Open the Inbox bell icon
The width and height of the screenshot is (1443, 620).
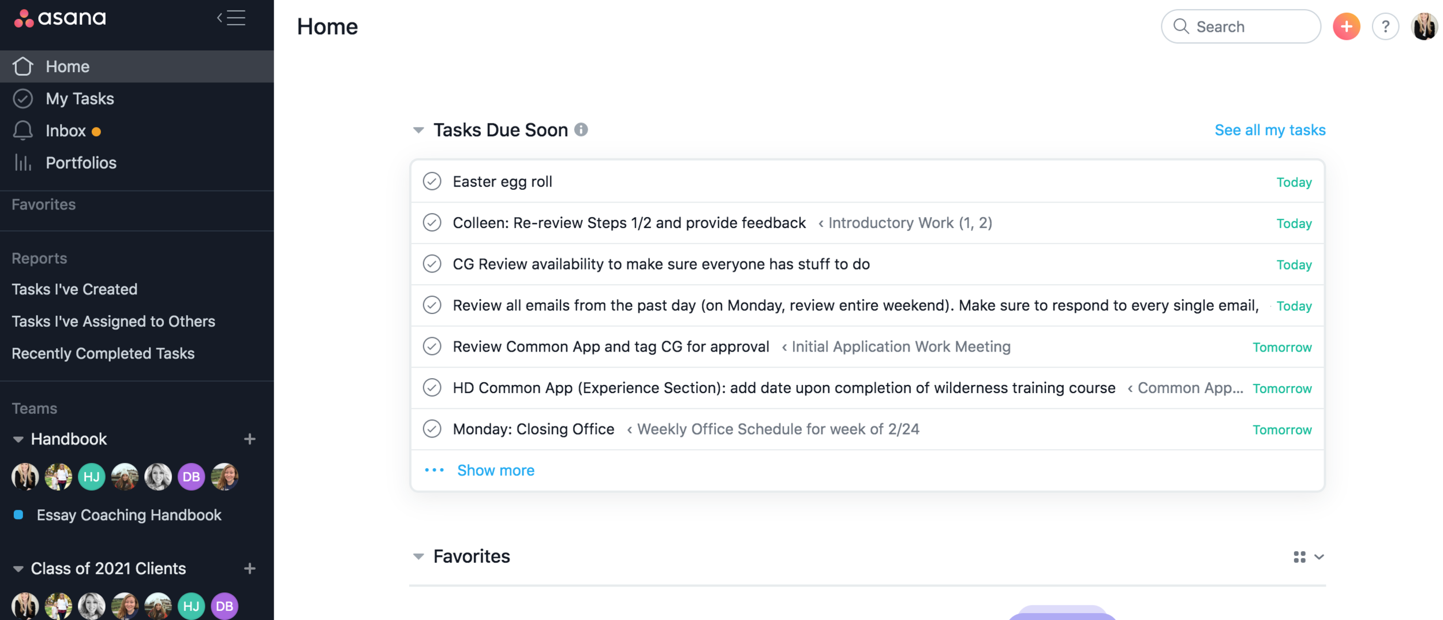pyautogui.click(x=23, y=130)
